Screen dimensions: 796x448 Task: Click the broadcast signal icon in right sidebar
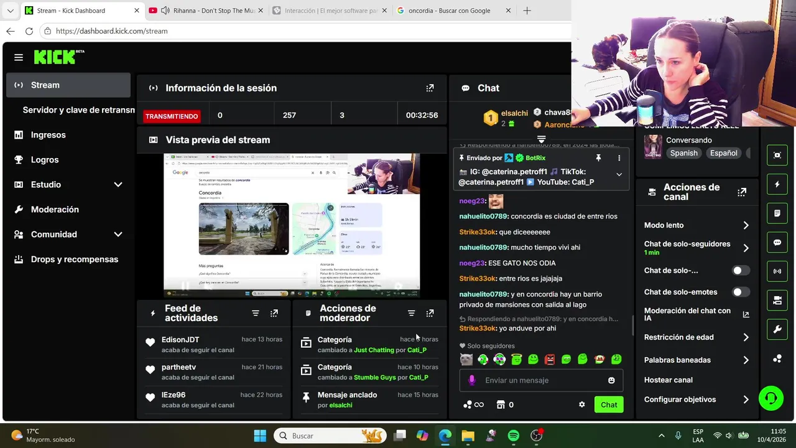(777, 271)
